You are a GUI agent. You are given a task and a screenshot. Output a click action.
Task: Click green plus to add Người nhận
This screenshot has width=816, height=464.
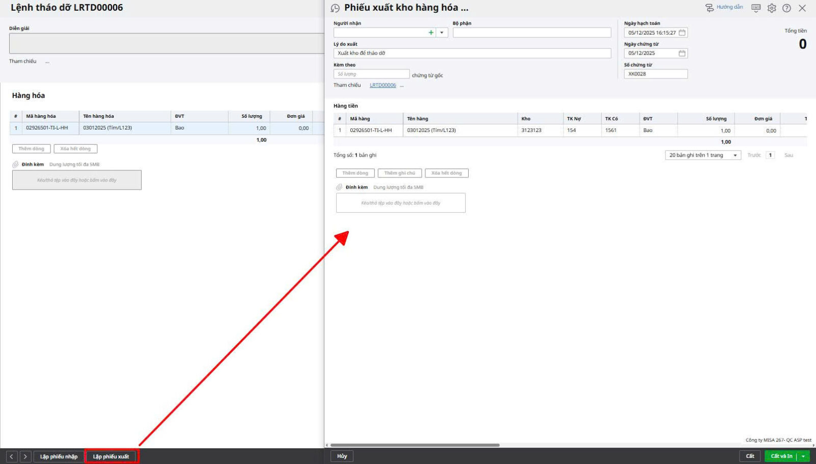click(431, 33)
